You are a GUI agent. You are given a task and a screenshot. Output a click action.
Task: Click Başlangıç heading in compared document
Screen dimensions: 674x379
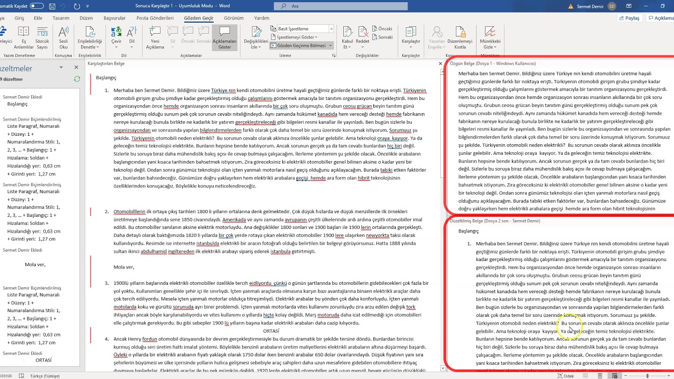click(106, 78)
